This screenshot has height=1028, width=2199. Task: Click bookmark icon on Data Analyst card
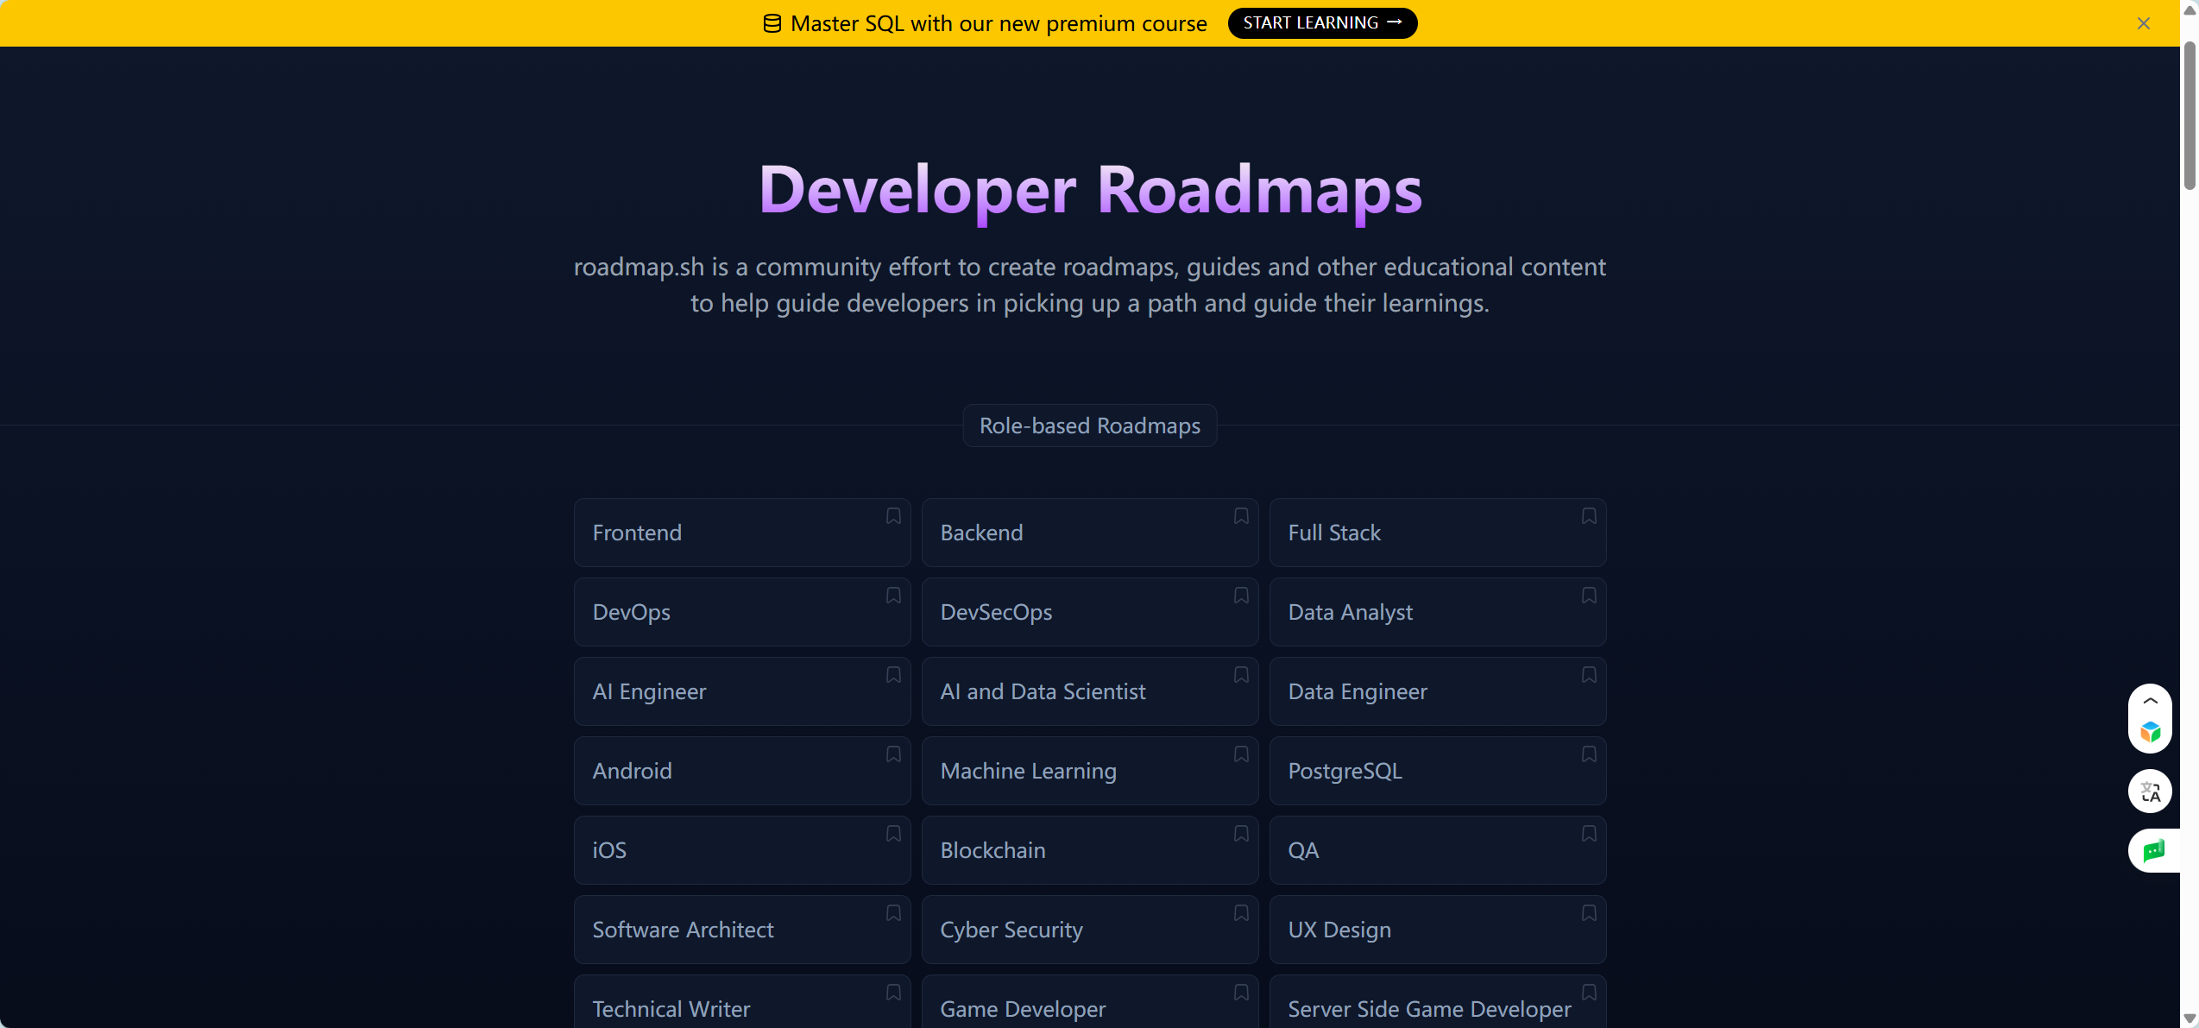click(x=1589, y=596)
